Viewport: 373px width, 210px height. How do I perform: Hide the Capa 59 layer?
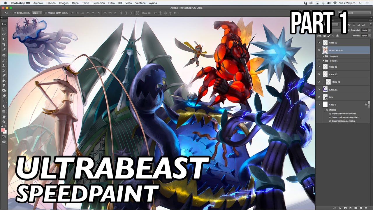pos(319,43)
